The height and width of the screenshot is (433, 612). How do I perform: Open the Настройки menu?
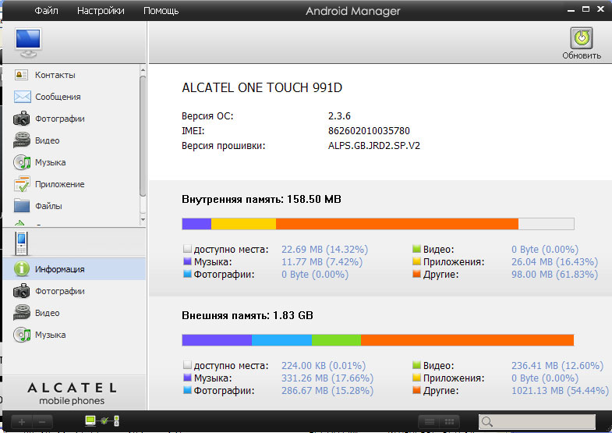coord(101,11)
